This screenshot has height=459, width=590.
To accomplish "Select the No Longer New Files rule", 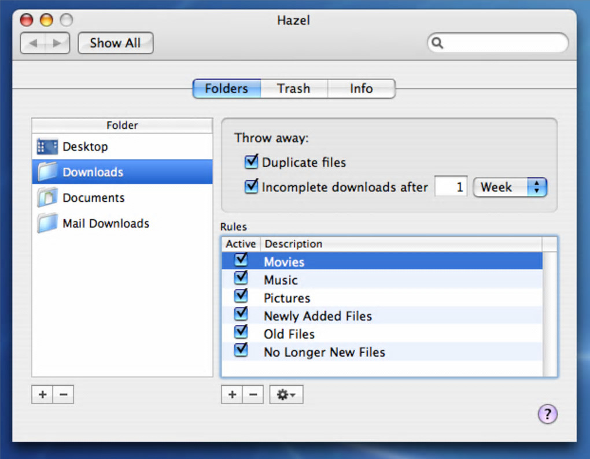I will (x=382, y=352).
